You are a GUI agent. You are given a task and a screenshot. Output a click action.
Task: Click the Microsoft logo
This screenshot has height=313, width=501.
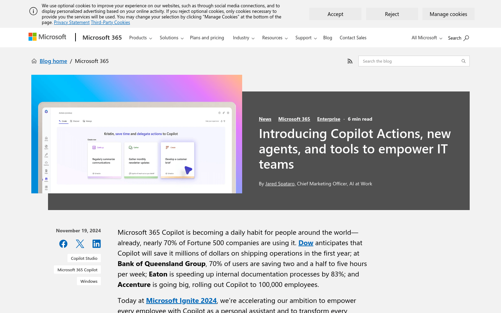pyautogui.click(x=47, y=37)
